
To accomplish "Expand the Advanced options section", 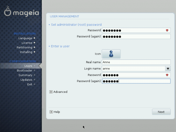I will (x=58, y=92).
